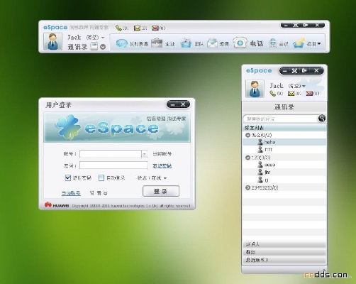Click Jack's avatar in the contact list window

point(255,89)
